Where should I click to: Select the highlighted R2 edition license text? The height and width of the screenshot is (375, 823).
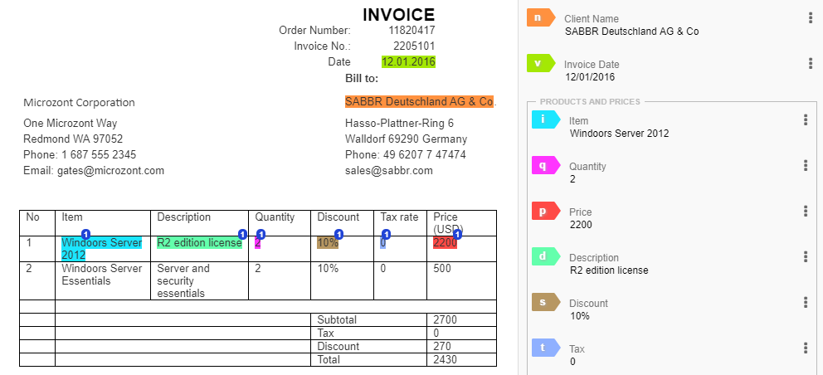199,242
